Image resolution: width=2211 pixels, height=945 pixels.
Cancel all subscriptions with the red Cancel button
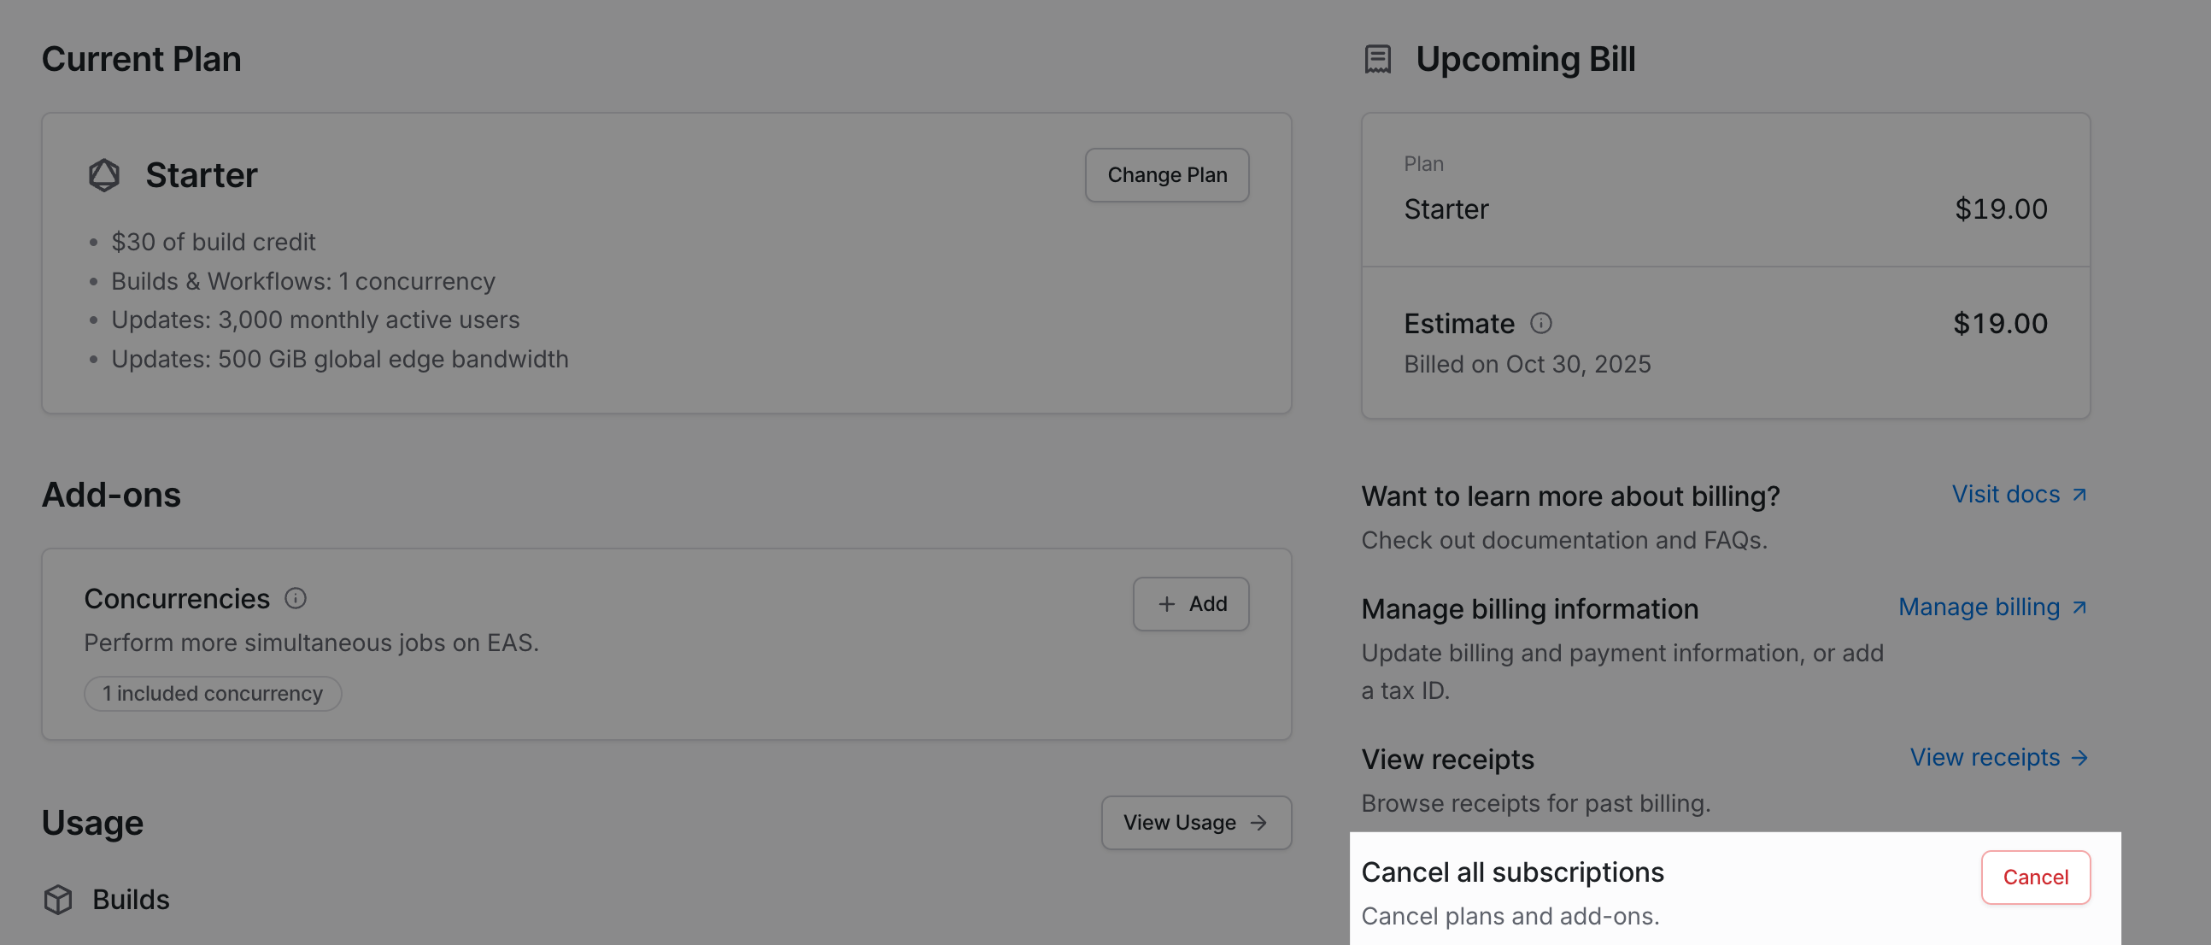2035,877
